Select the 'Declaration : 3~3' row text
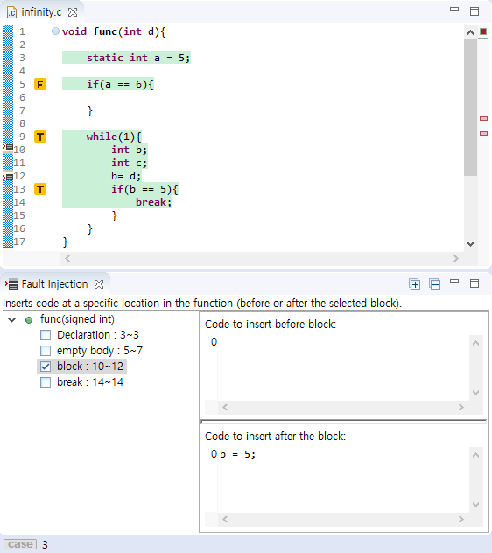Viewport: 492px width, 553px height. [98, 335]
